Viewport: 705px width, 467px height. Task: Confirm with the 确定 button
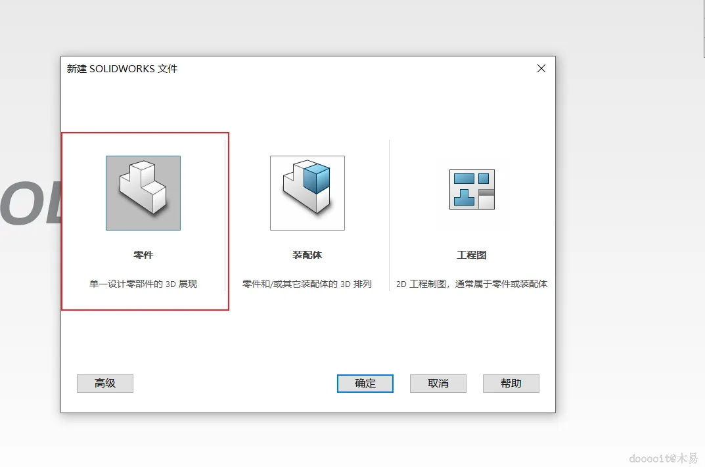coord(365,384)
